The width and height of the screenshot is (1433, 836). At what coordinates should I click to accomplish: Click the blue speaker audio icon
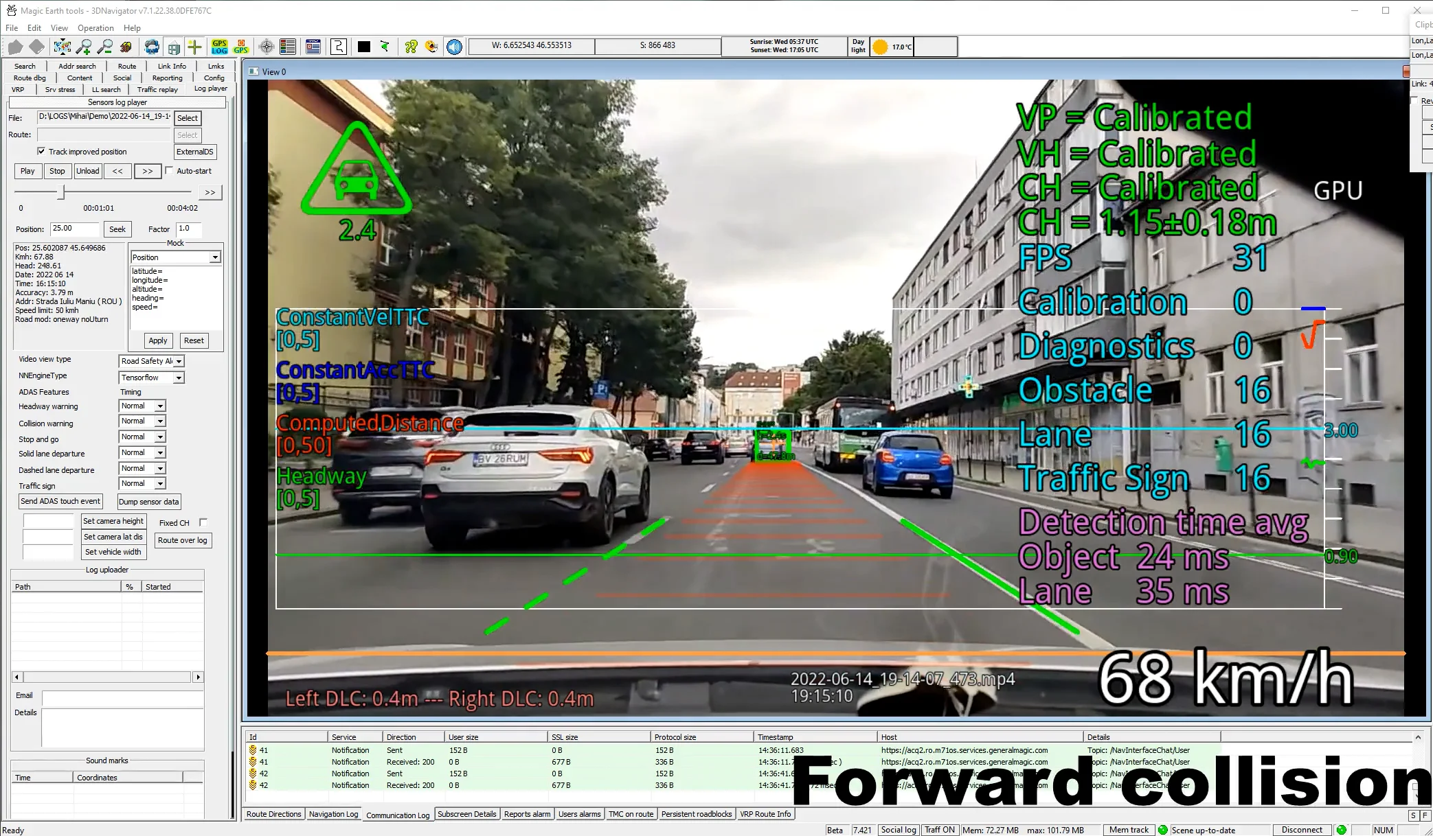[x=454, y=47]
